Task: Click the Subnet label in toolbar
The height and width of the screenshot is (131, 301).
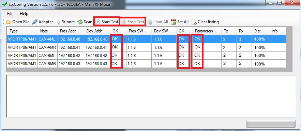Action: tap(68, 22)
